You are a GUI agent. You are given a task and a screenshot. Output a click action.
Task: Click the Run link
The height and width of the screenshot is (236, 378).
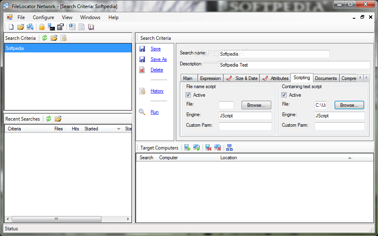tap(155, 112)
